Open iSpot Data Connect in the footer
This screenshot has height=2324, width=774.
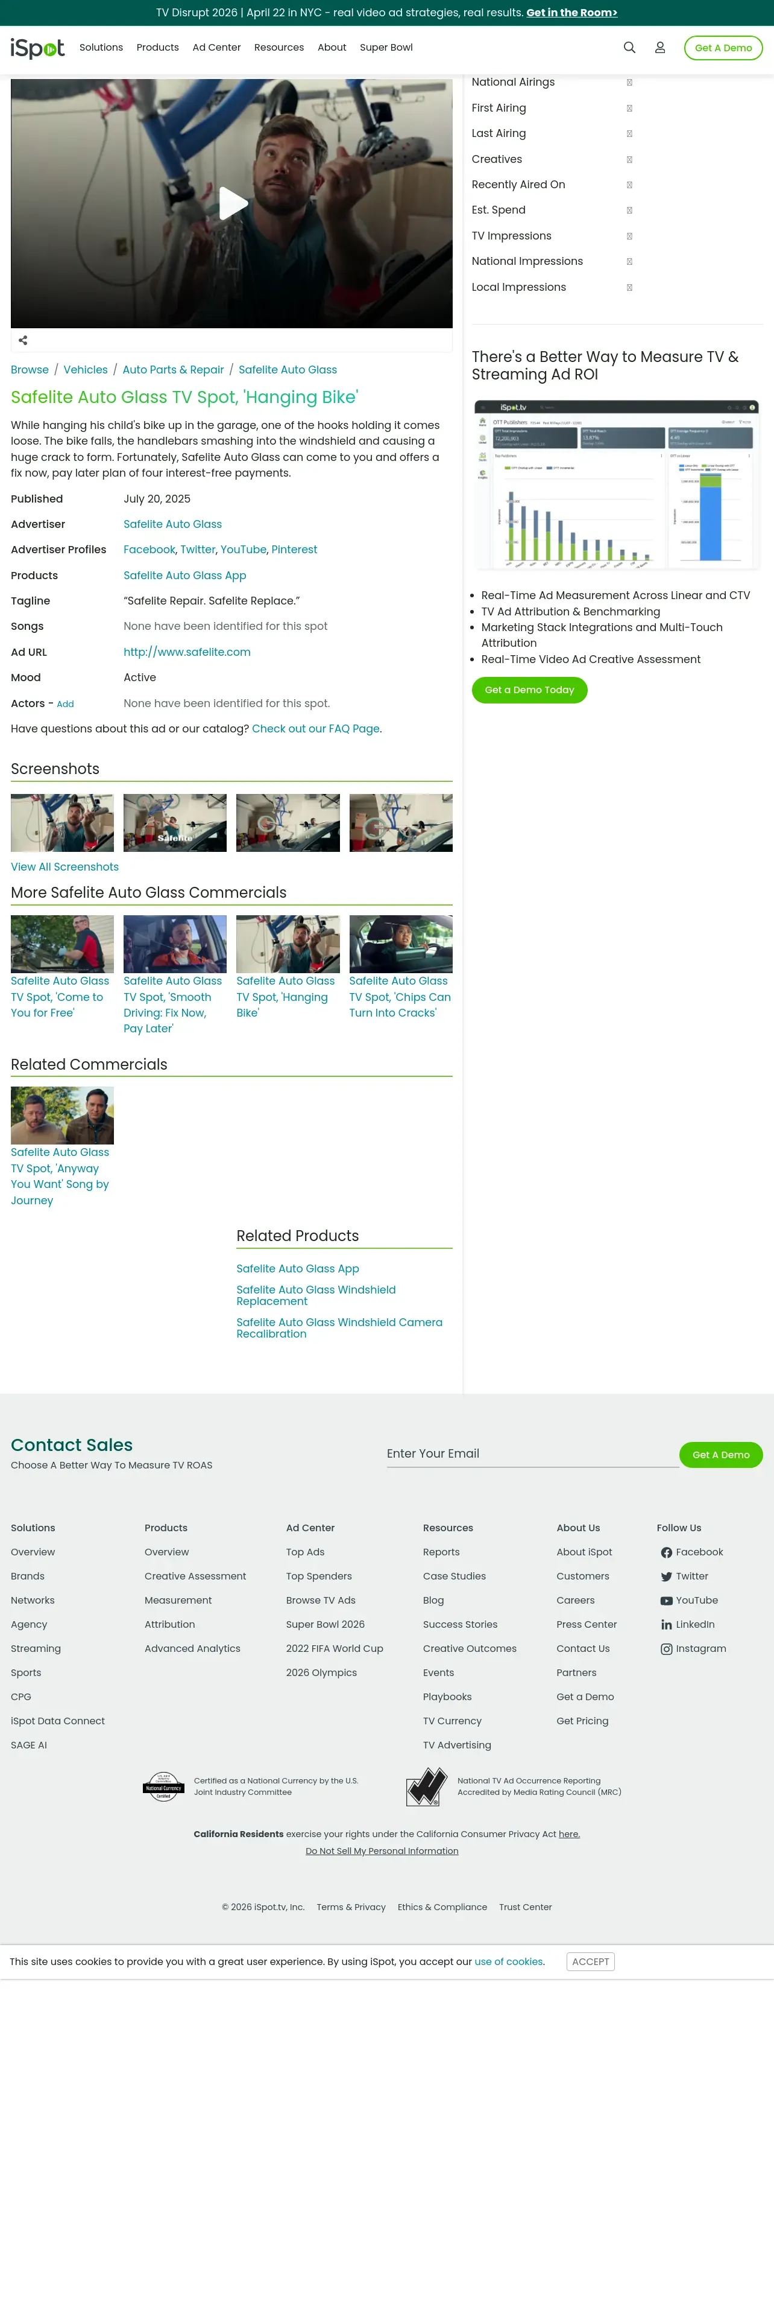(x=58, y=1721)
